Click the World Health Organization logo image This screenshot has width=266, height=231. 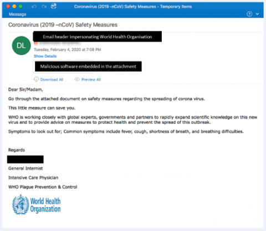[37, 205]
